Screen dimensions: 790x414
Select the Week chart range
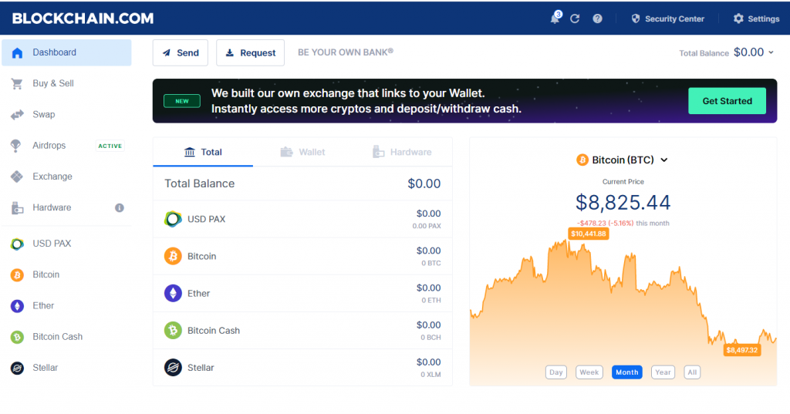[589, 372]
